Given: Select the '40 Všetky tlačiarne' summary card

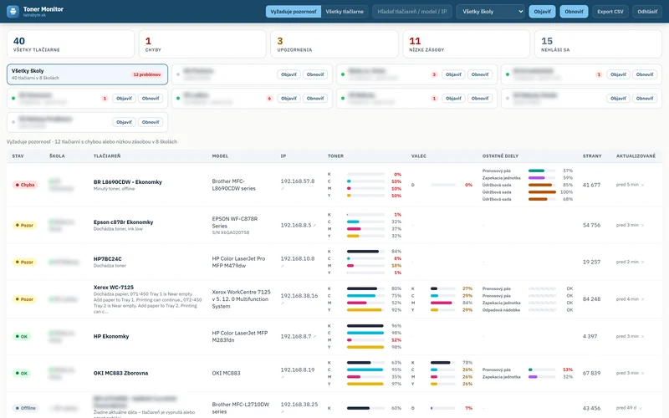Looking at the screenshot, I should (x=70, y=44).
